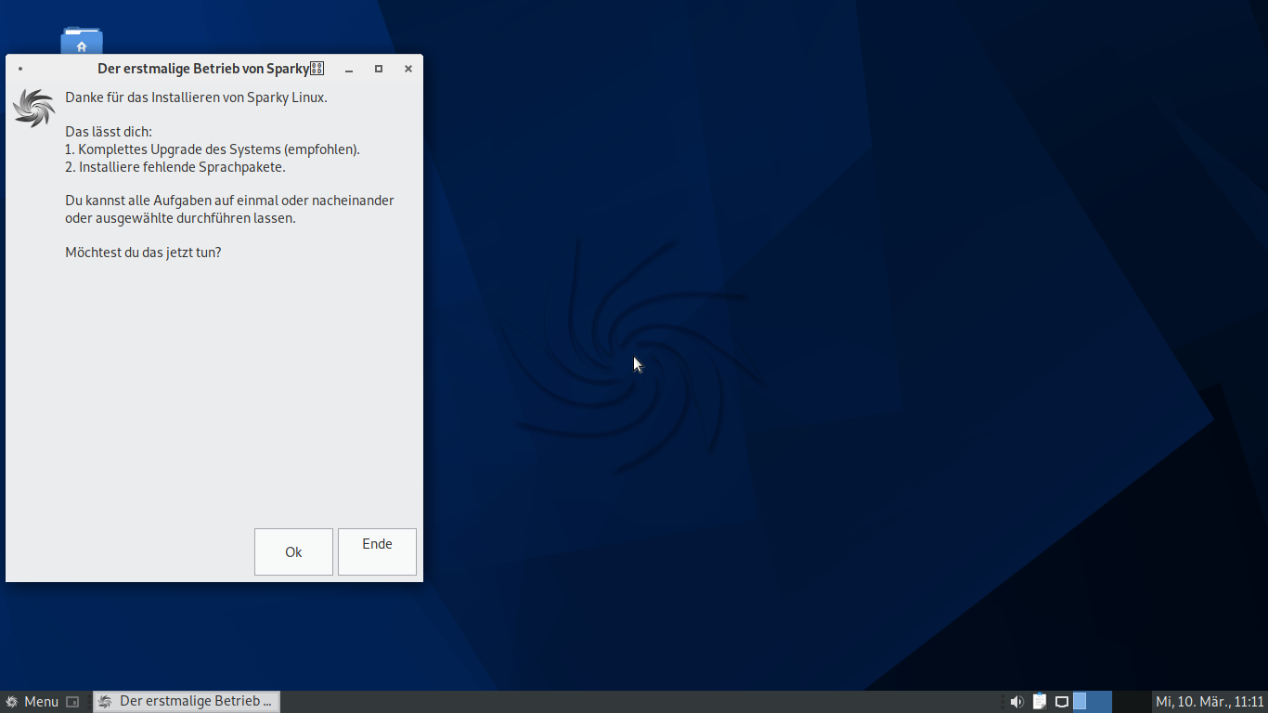Open the Menu button in the taskbar
The width and height of the screenshot is (1268, 713).
32,702
